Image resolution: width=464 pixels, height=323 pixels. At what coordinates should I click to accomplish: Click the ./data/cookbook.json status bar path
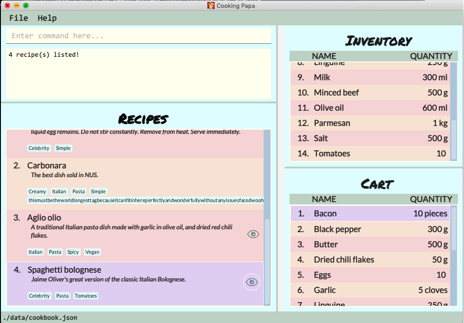coord(40,317)
